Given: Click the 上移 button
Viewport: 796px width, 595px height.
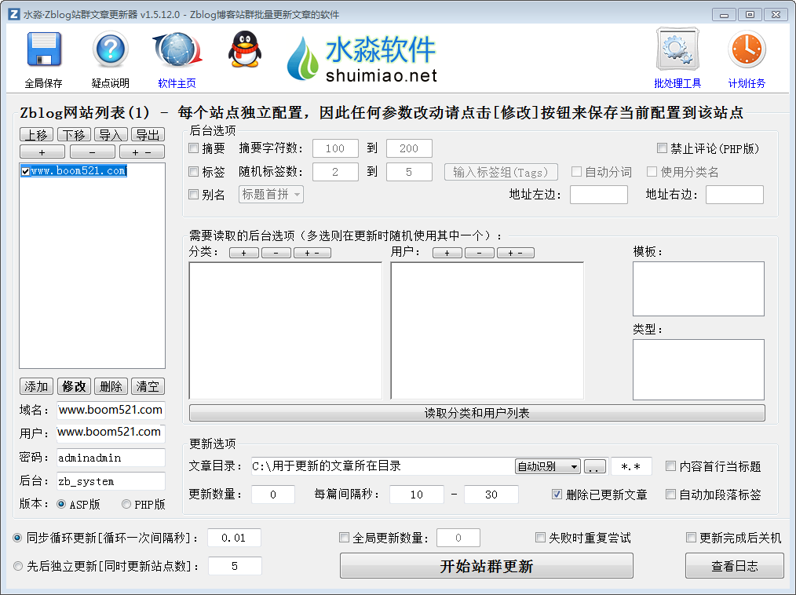Looking at the screenshot, I should (37, 134).
